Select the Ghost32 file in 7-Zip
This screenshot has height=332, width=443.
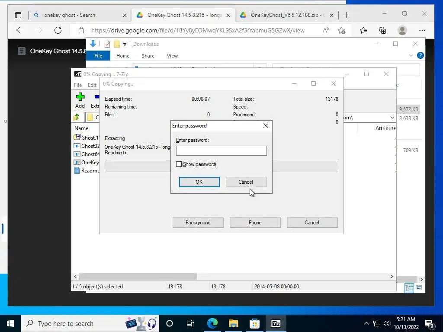(x=87, y=146)
